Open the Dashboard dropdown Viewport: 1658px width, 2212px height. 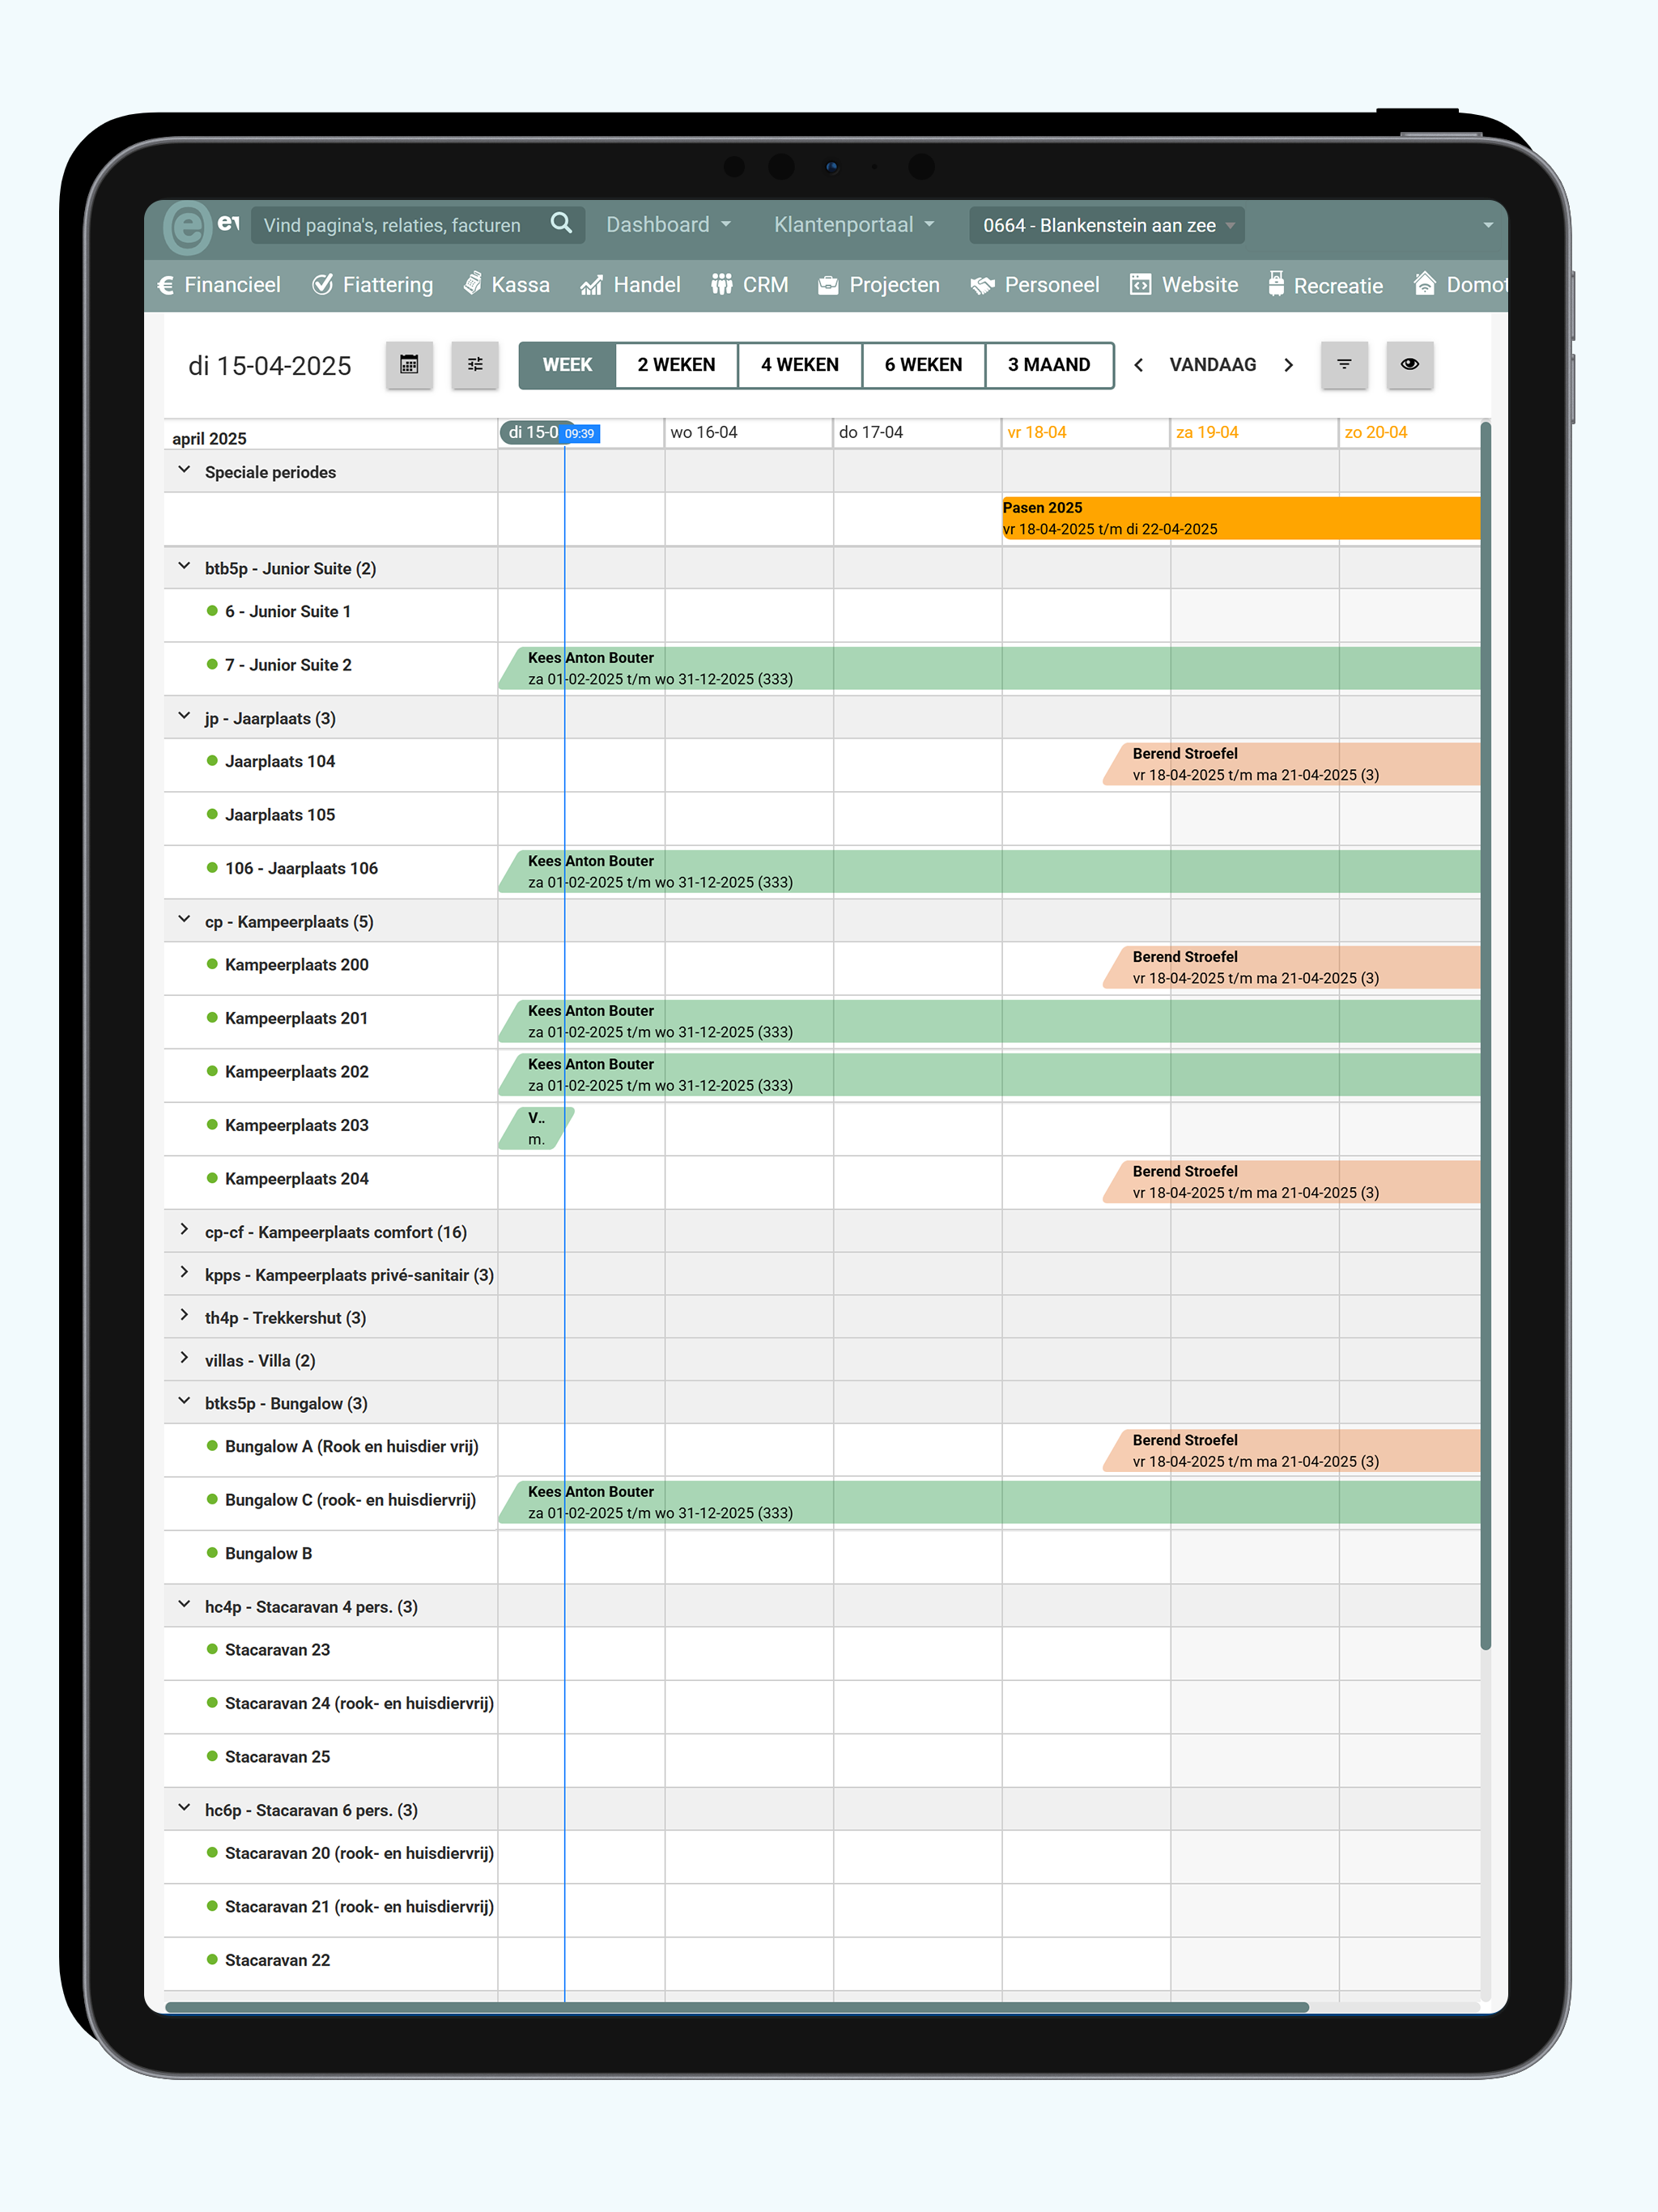pos(669,225)
